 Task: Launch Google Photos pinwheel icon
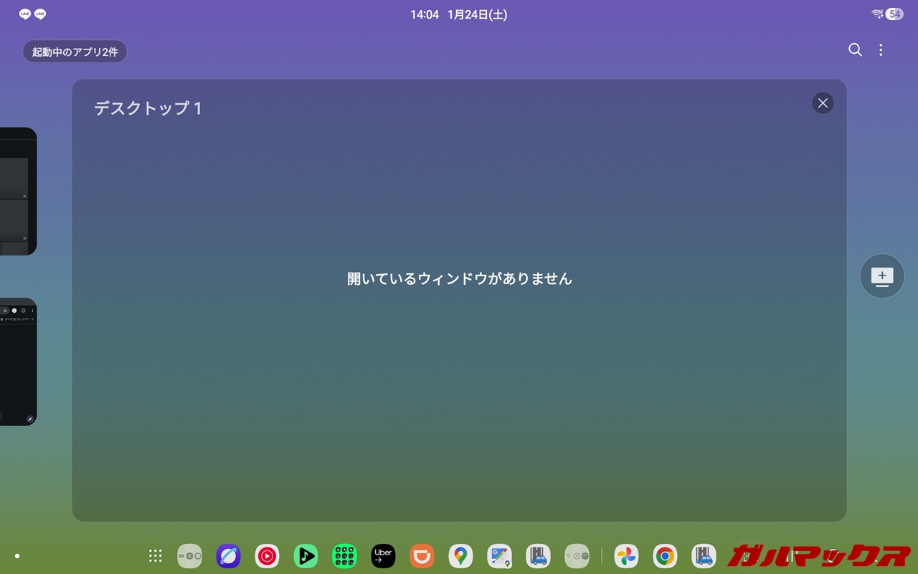tap(626, 556)
